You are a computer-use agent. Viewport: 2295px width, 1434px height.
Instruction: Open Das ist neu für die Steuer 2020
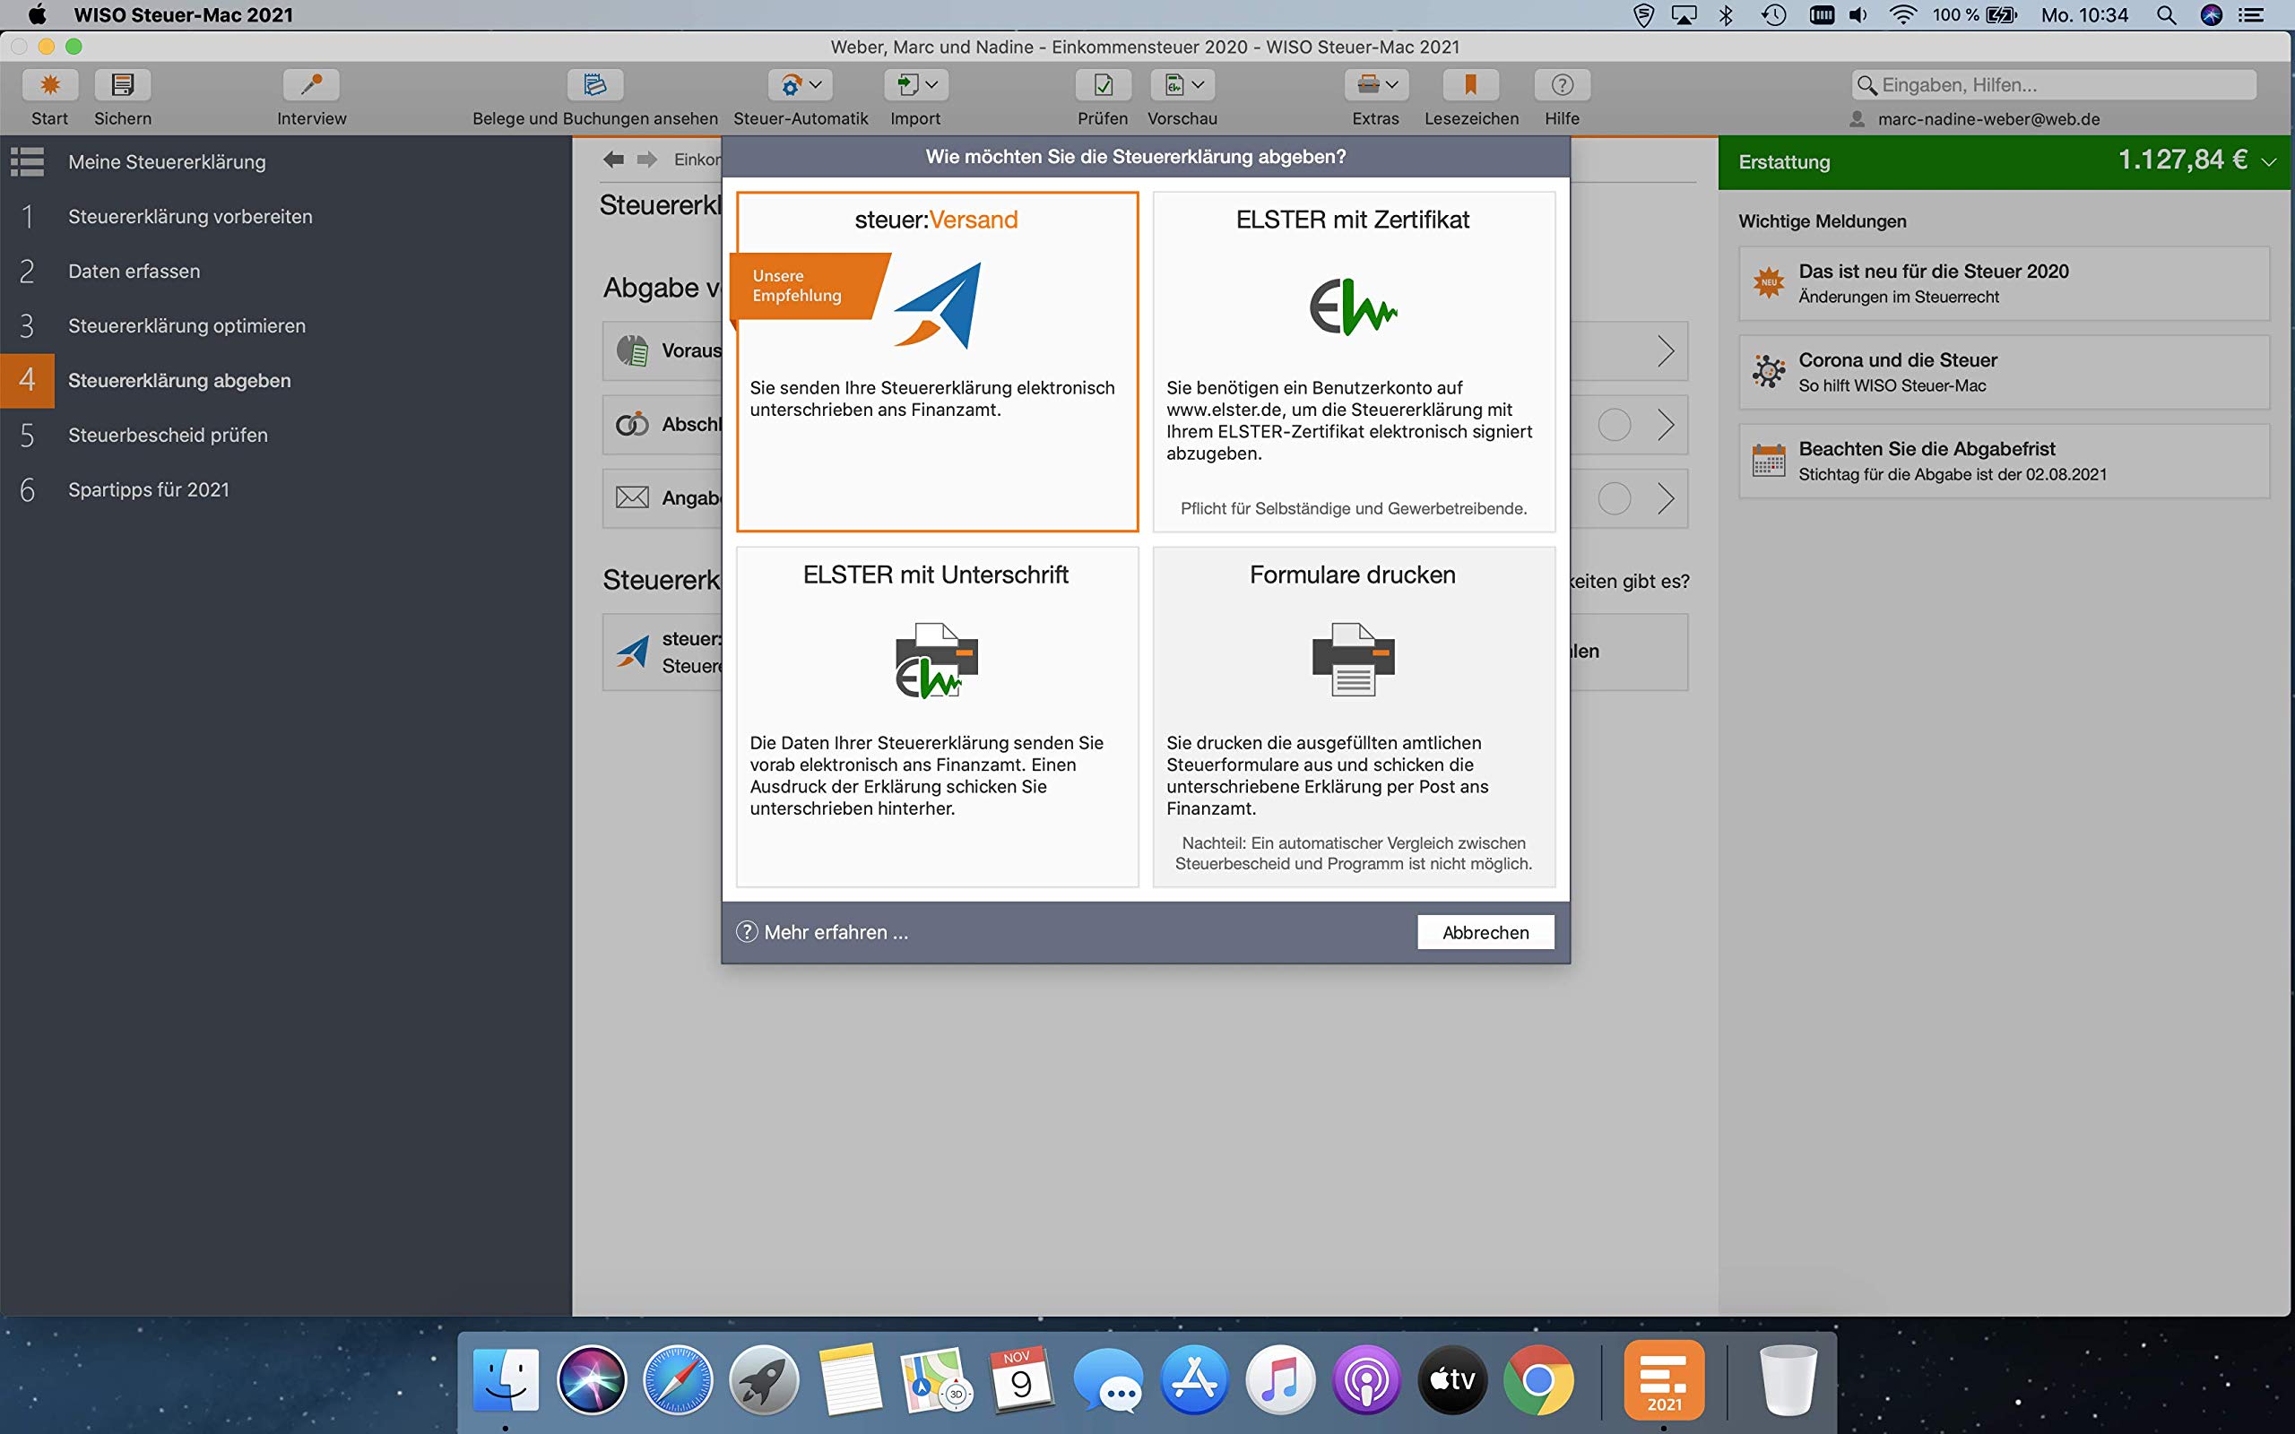[x=2004, y=283]
